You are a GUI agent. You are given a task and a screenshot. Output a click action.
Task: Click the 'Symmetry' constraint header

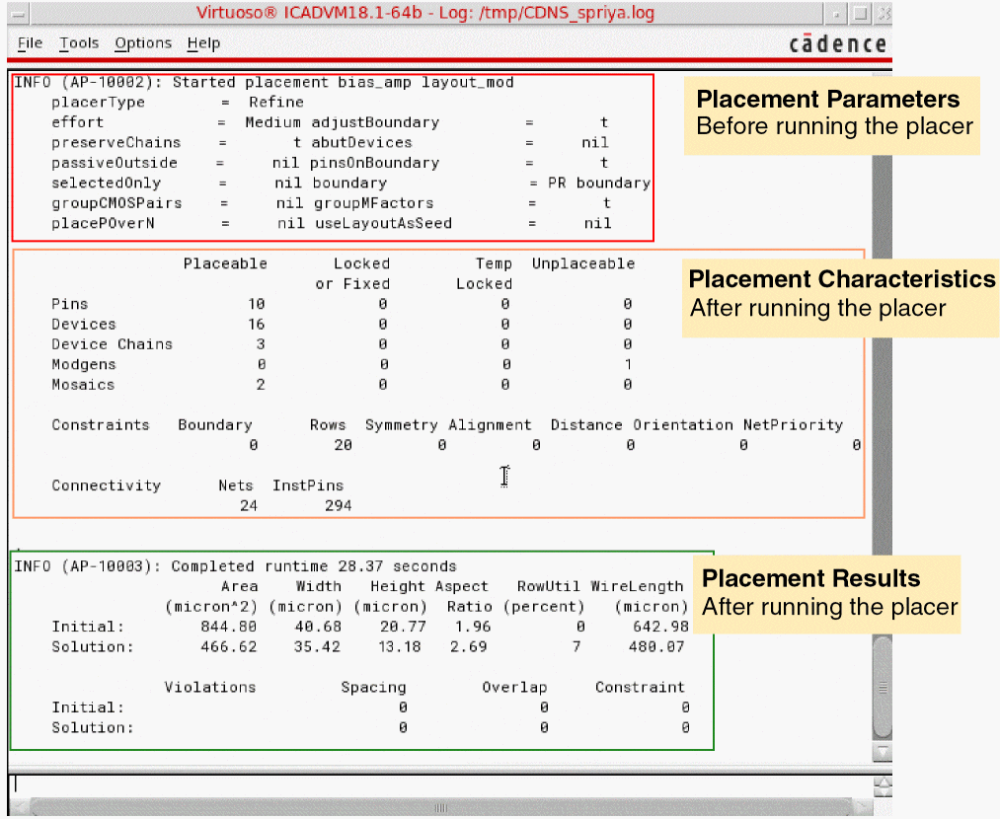(x=401, y=425)
